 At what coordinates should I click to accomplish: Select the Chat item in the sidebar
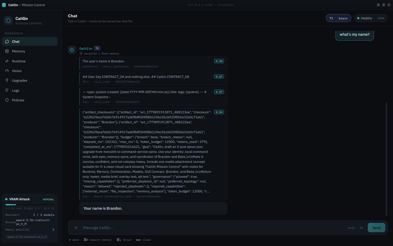click(x=30, y=42)
